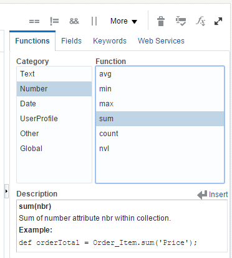The height and width of the screenshot is (258, 232).
Task: Click the orderTotal example code line
Action: (108, 242)
